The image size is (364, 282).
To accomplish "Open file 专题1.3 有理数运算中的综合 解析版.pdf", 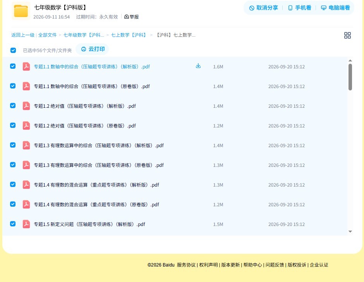I will click(x=99, y=145).
